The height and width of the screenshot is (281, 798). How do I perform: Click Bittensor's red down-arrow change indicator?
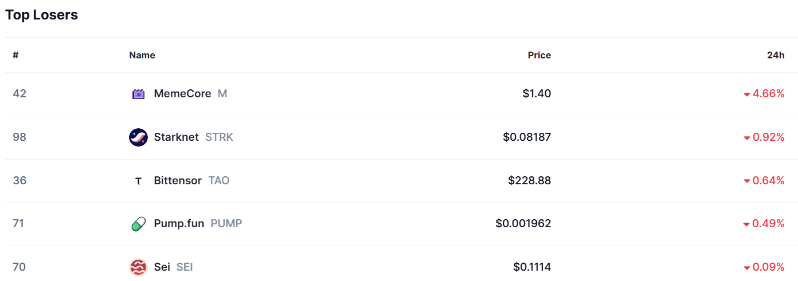tap(747, 181)
